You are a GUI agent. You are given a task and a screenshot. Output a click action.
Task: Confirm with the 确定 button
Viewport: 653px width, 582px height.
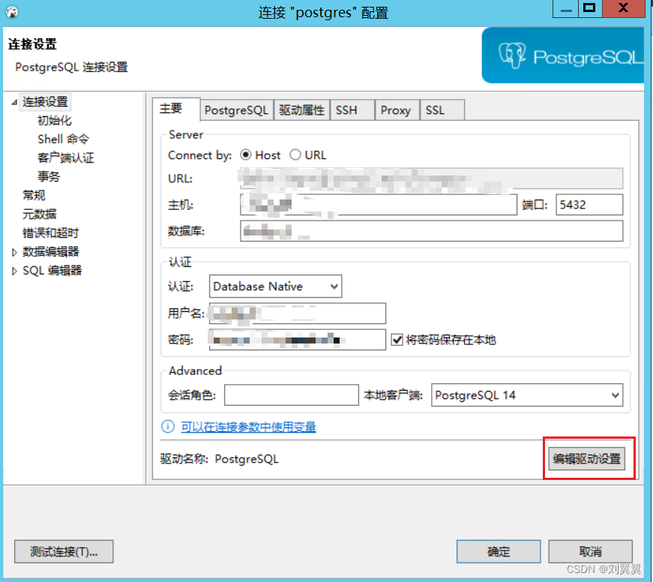point(499,551)
